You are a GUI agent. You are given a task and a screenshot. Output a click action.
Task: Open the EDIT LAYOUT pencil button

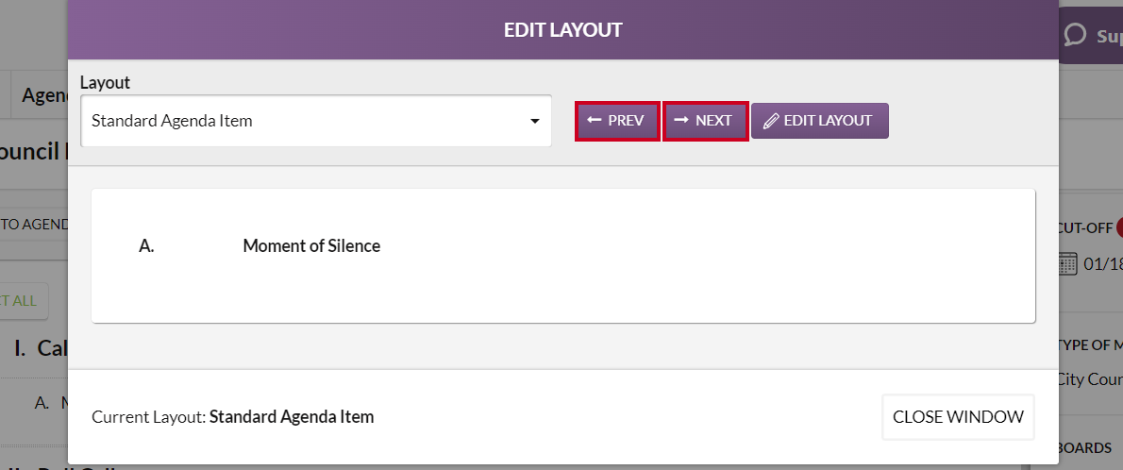coord(820,121)
